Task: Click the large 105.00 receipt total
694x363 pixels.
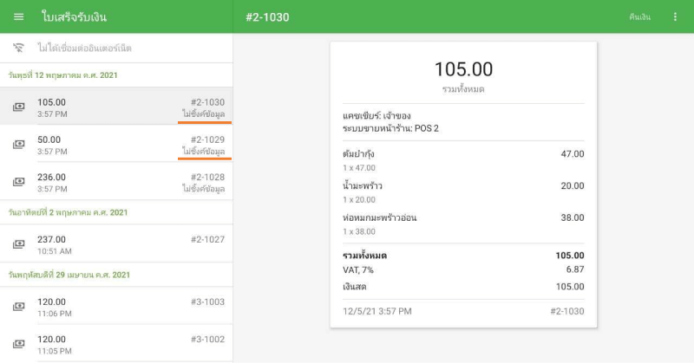Action: tap(463, 69)
